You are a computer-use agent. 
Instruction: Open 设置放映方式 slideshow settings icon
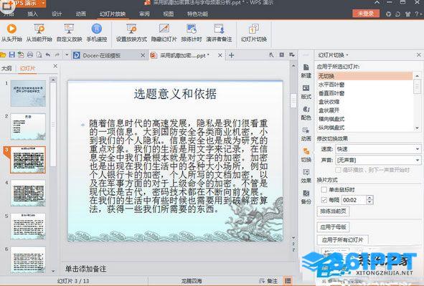coord(131,29)
